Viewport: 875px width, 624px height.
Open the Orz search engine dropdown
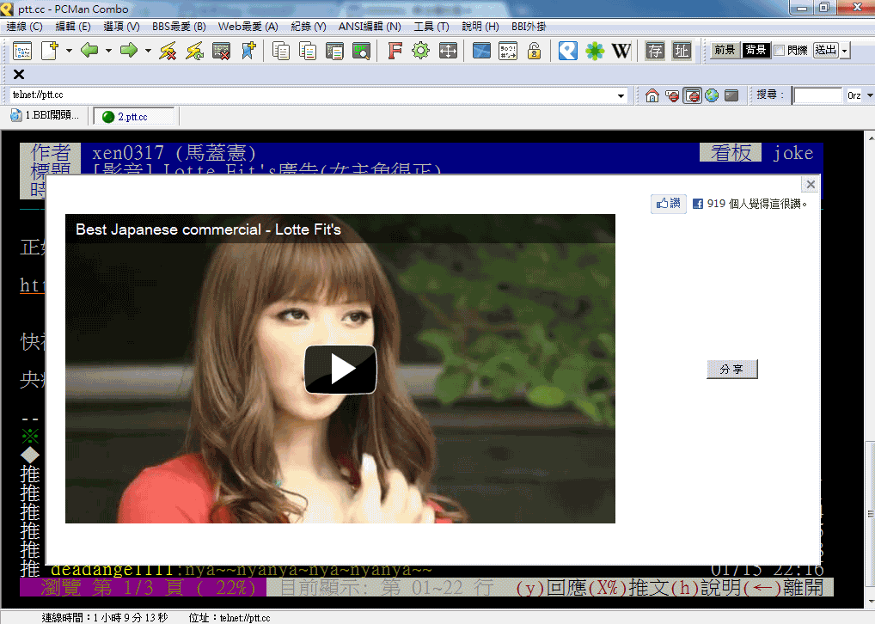pyautogui.click(x=870, y=95)
